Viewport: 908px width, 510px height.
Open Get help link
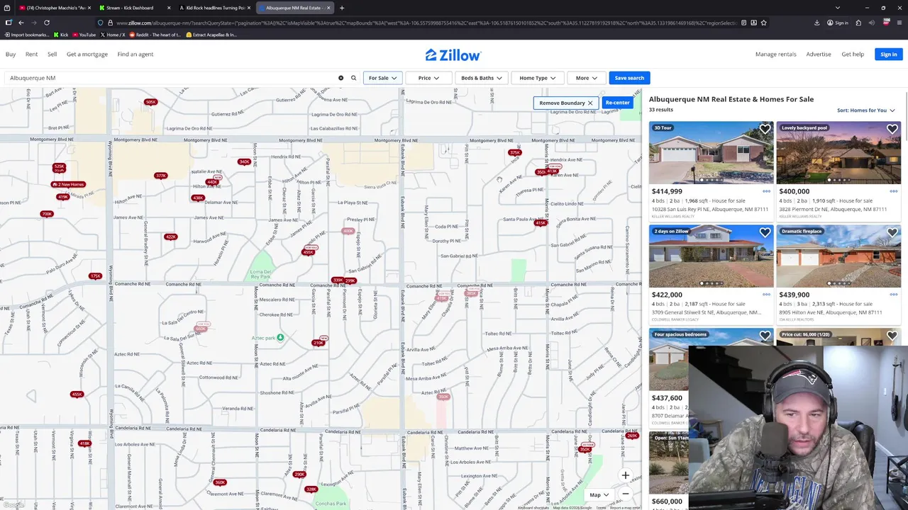tap(853, 55)
